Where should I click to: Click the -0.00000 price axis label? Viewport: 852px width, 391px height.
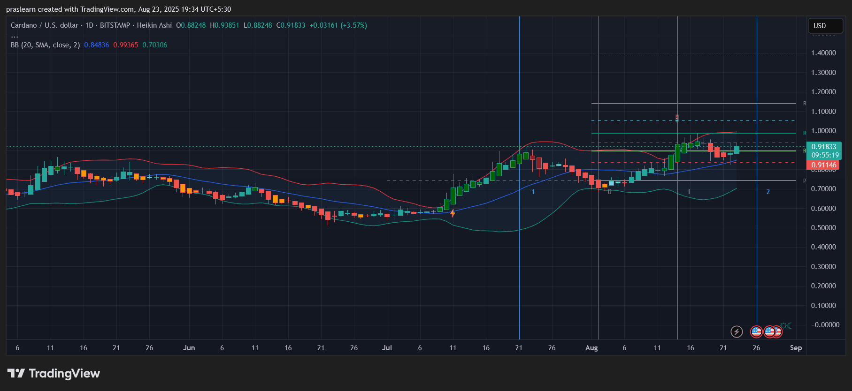point(825,325)
